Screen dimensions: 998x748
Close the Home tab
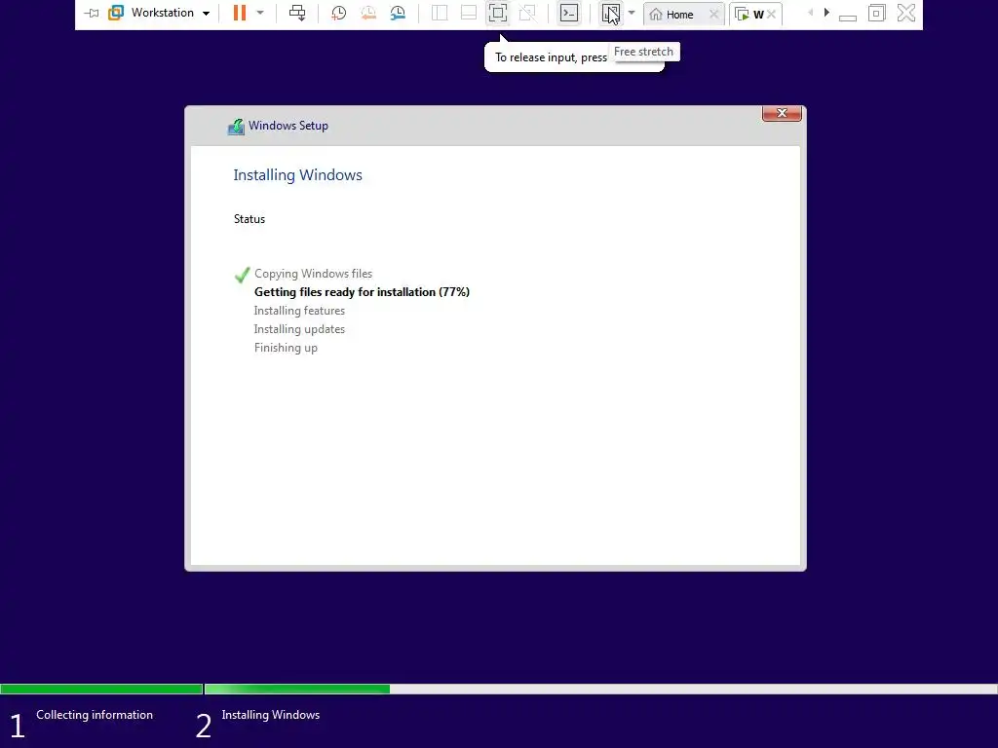pyautogui.click(x=713, y=14)
